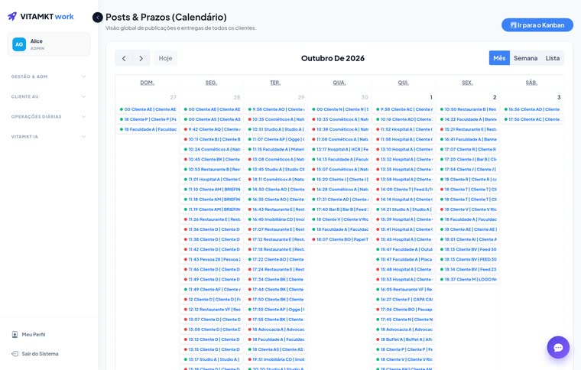Switch to the Mês view

pyautogui.click(x=499, y=58)
